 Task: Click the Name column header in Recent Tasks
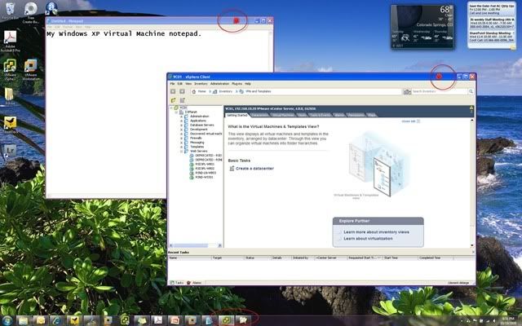(x=189, y=258)
